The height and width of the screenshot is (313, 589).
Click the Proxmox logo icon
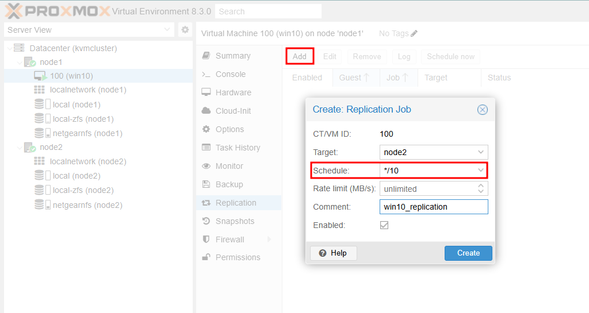[14, 11]
